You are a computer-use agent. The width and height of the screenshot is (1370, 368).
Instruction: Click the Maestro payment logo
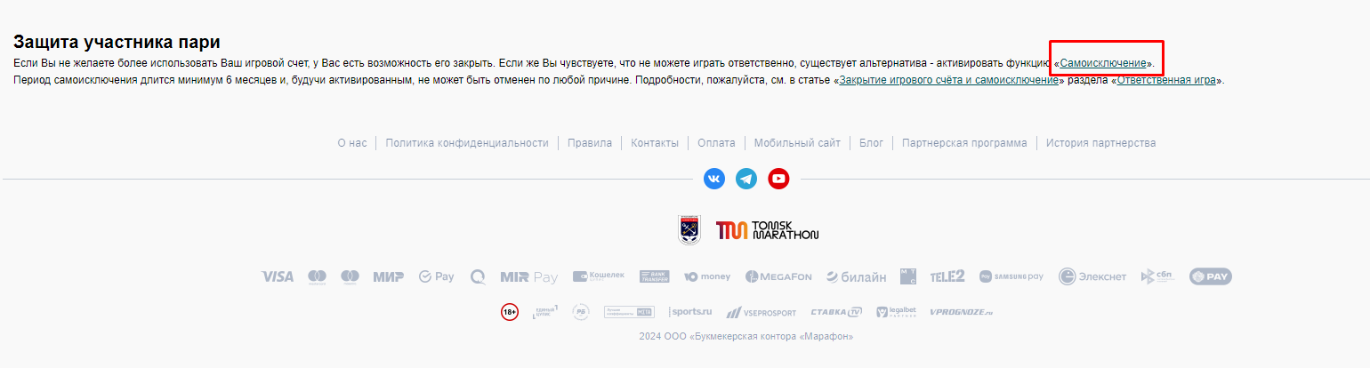click(x=350, y=277)
